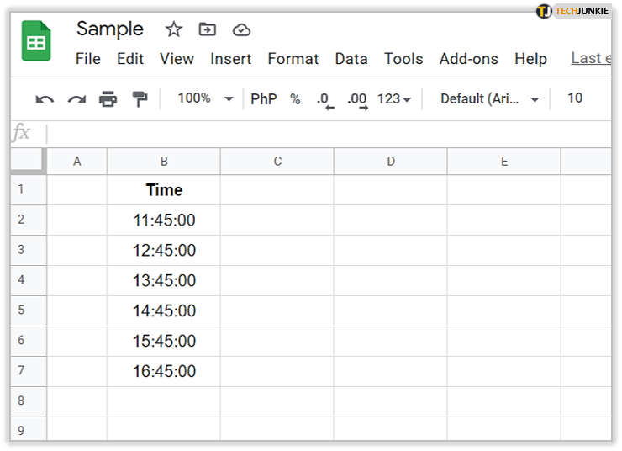The image size is (622, 451).
Task: Check the cloud save status icon
Action: coord(241,29)
